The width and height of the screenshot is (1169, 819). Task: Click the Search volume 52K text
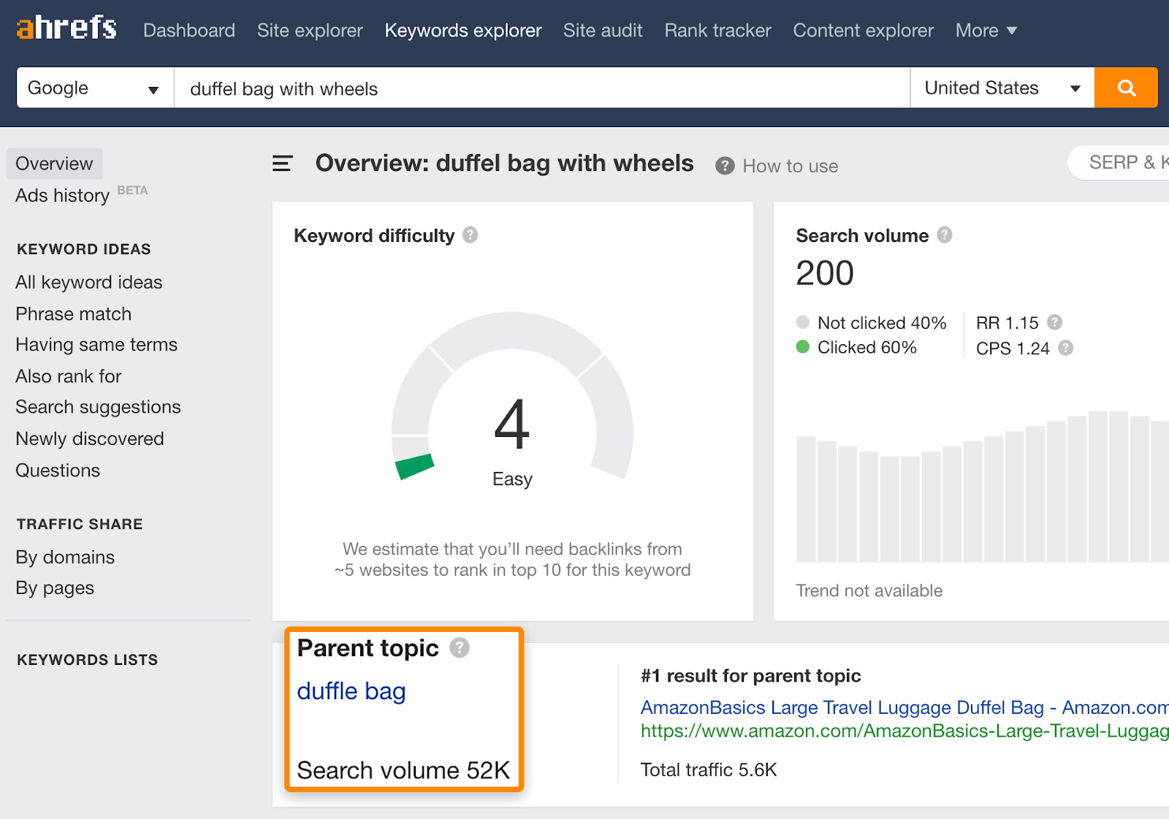(x=403, y=770)
